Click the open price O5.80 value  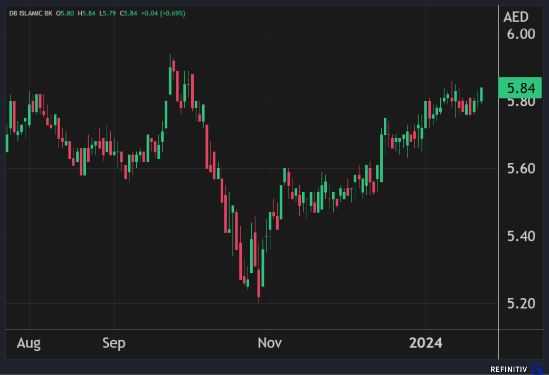tap(65, 13)
